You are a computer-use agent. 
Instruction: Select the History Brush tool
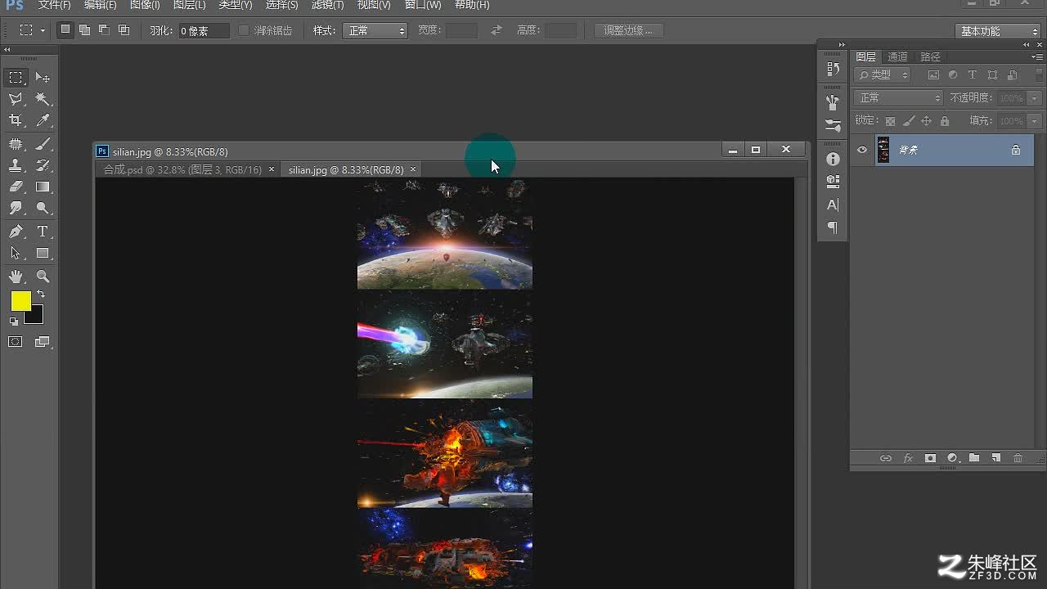point(43,165)
